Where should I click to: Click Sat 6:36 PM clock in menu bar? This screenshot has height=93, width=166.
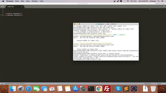[143, 1]
